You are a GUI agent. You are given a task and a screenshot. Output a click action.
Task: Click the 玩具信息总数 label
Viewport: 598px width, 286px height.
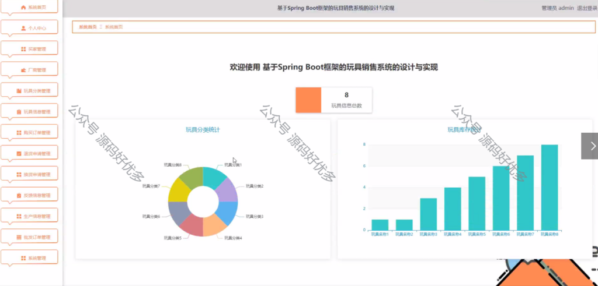coord(347,106)
